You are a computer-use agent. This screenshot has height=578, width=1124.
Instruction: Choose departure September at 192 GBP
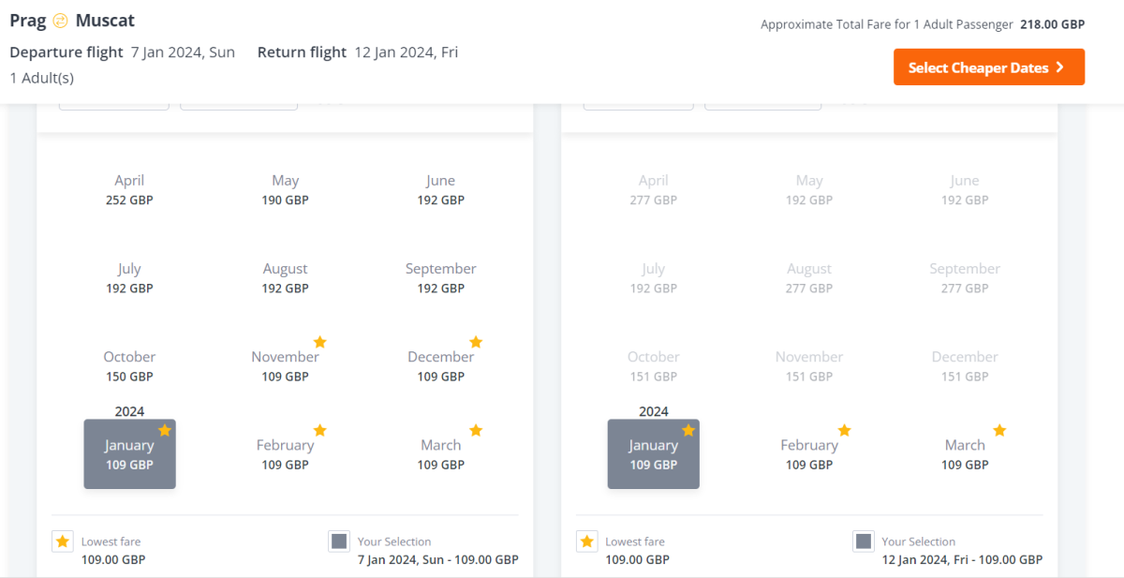[x=440, y=277]
